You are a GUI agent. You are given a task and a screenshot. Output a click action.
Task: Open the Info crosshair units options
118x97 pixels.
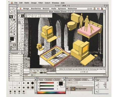coord(97,92)
